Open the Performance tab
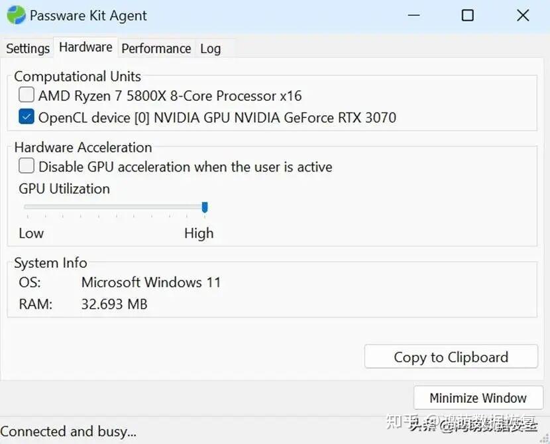This screenshot has width=550, height=444. (x=156, y=48)
